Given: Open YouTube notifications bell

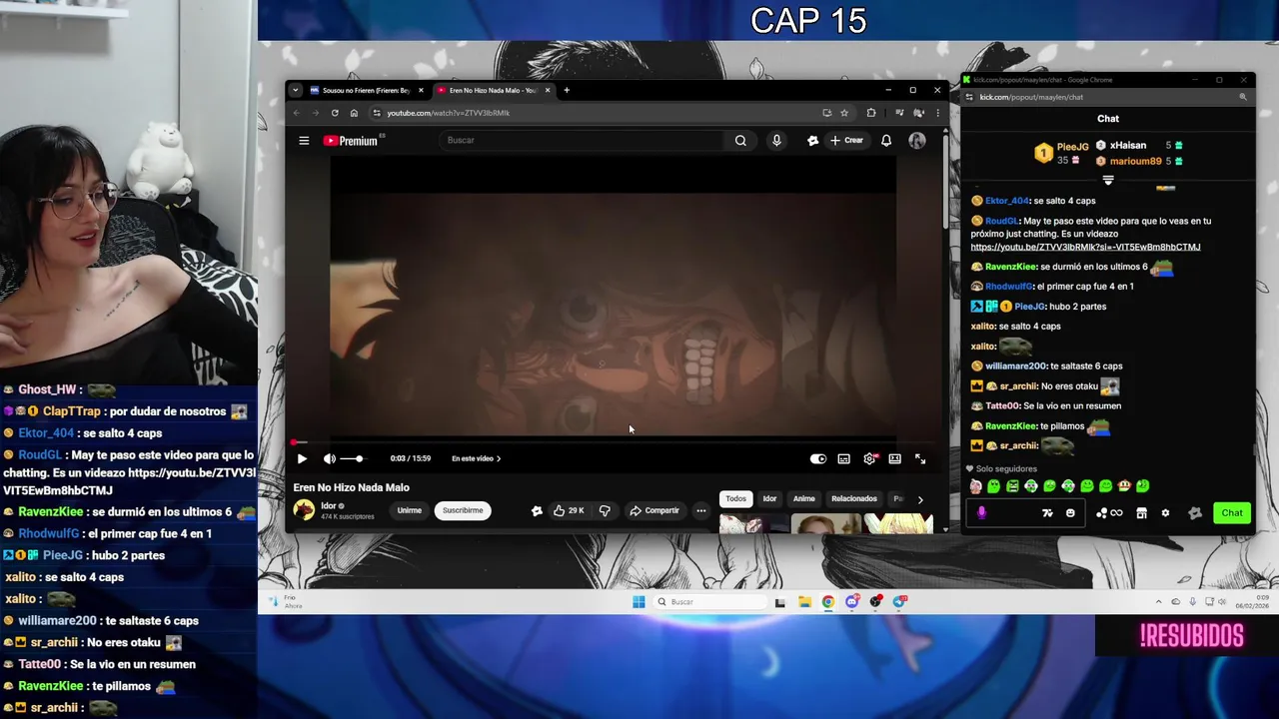Looking at the screenshot, I should tap(885, 141).
